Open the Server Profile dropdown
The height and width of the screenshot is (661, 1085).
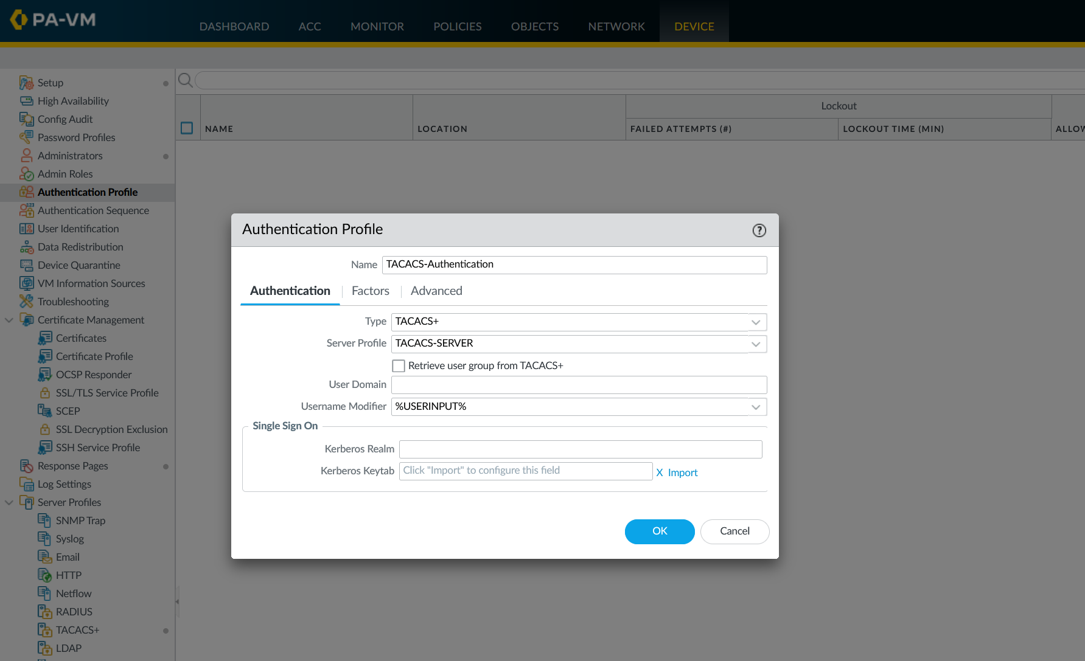[x=756, y=344]
